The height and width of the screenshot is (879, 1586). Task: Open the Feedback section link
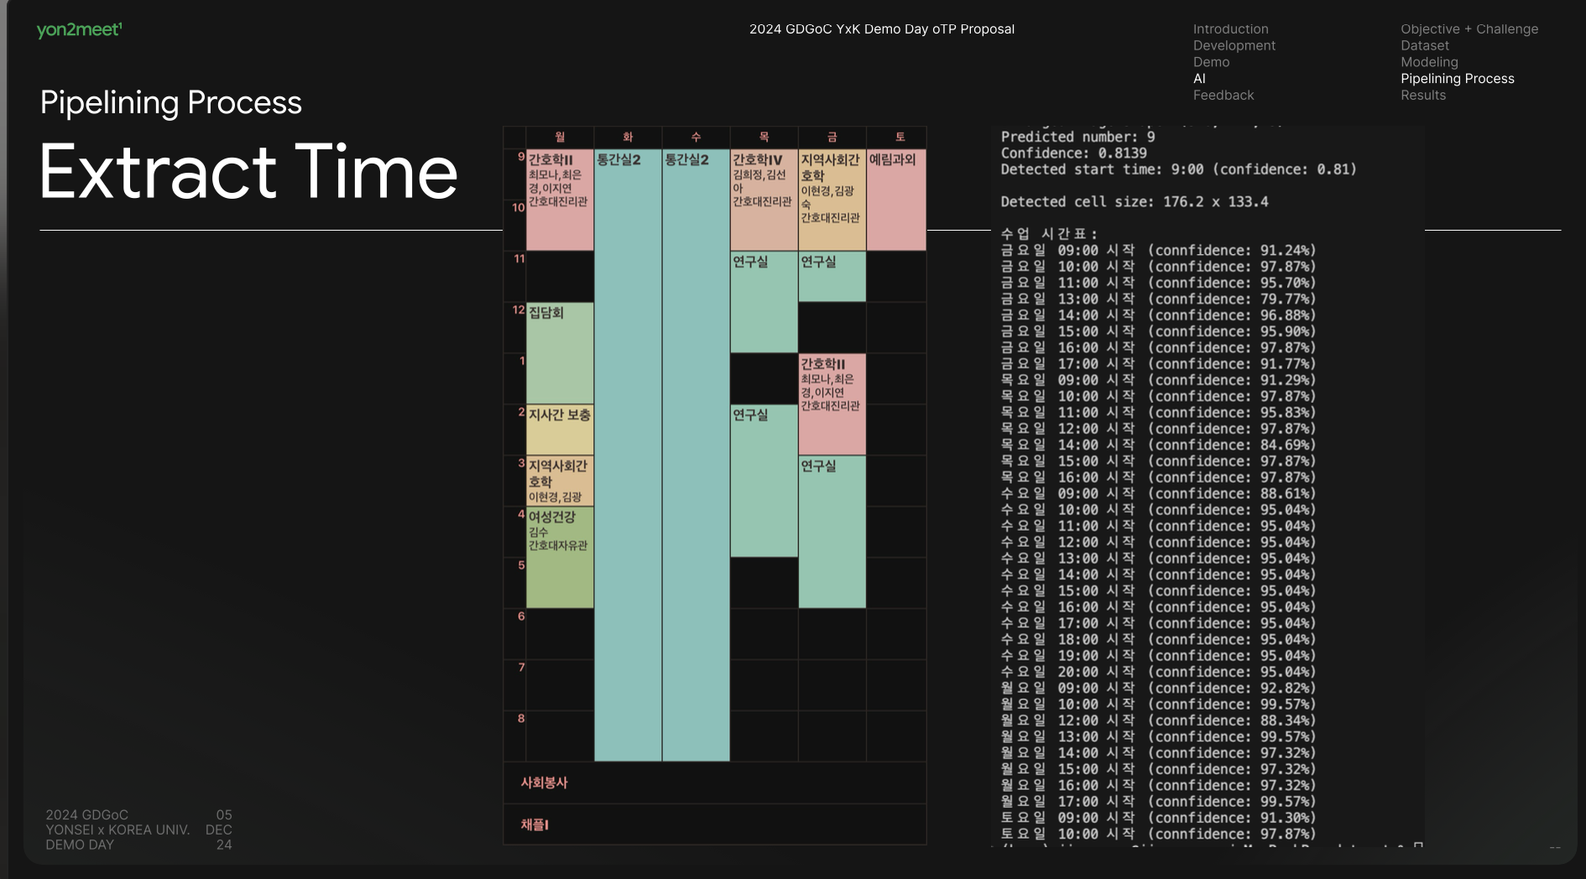coord(1223,96)
